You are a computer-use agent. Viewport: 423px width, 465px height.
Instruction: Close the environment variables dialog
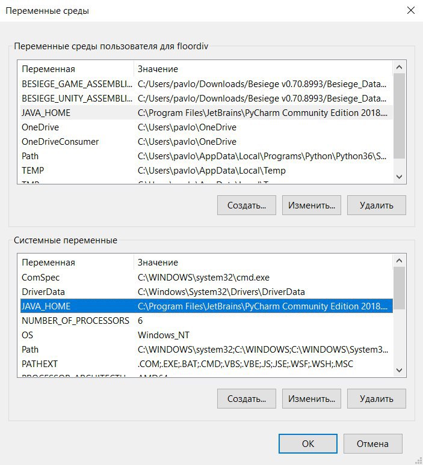click(410, 11)
